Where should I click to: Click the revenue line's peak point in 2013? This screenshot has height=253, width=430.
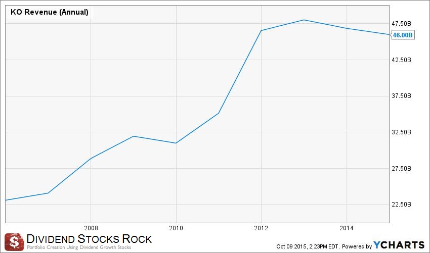click(304, 20)
